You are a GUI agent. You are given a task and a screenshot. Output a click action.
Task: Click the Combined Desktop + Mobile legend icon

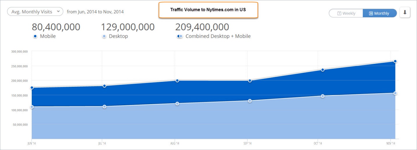point(180,37)
